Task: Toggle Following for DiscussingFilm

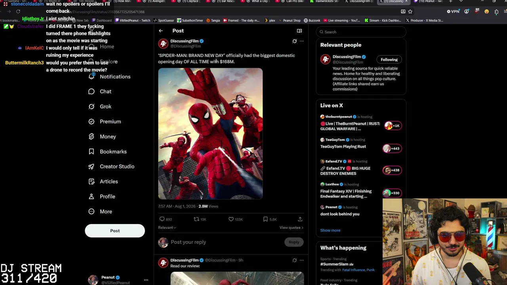Action: [389, 60]
